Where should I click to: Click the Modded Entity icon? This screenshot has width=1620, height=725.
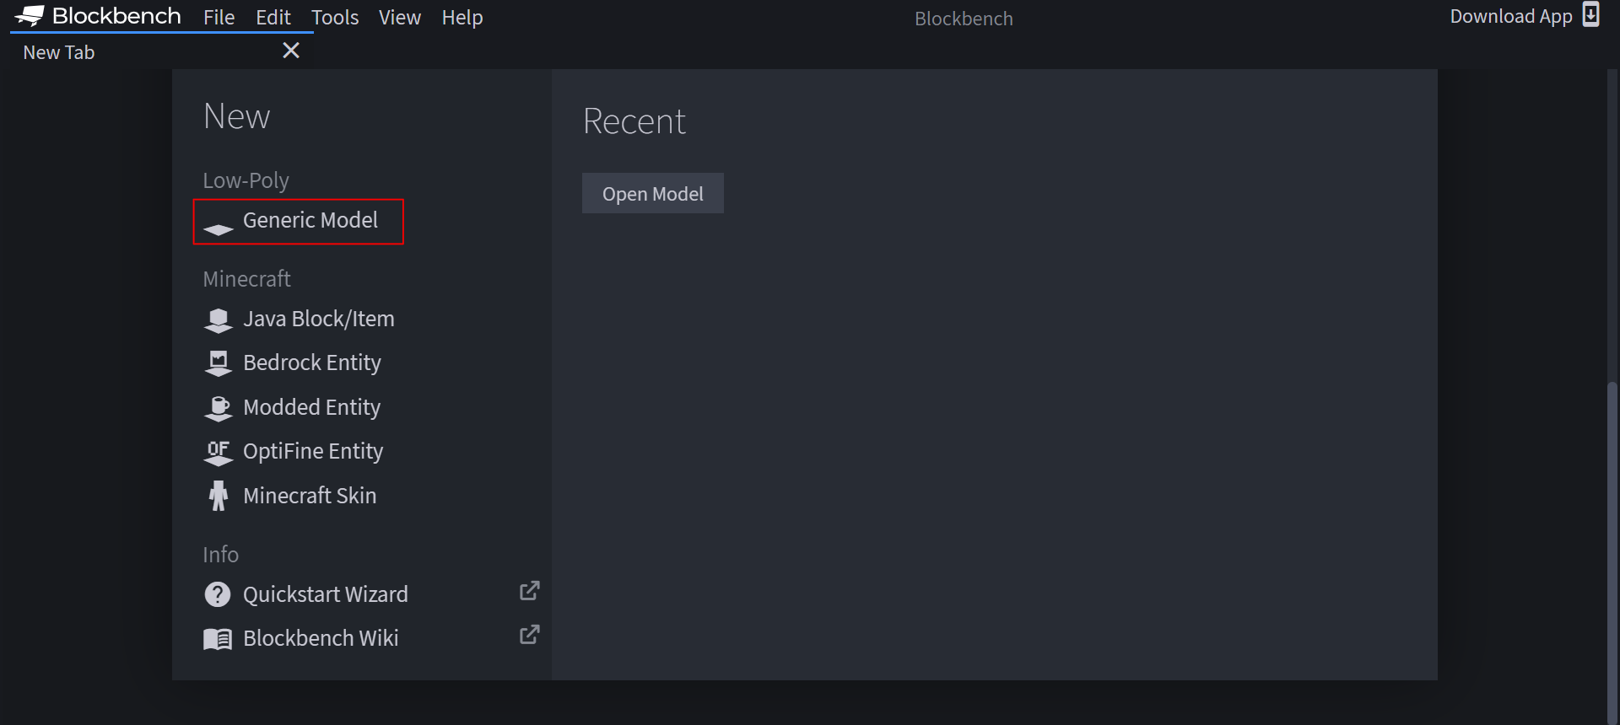pyautogui.click(x=219, y=408)
